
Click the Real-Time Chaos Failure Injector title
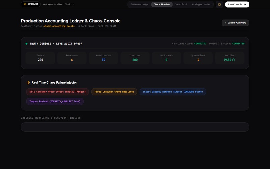[54, 83]
